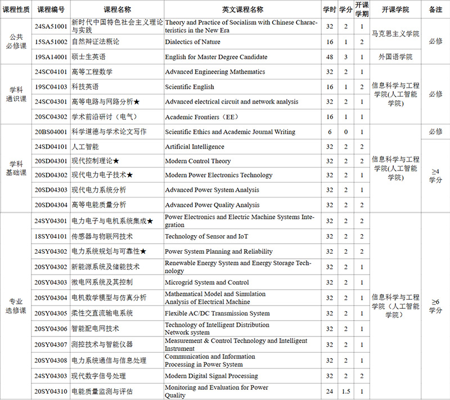The width and height of the screenshot is (450, 400).
Task: Click the course name 测控技术与智能仪器
Action: click(x=102, y=344)
